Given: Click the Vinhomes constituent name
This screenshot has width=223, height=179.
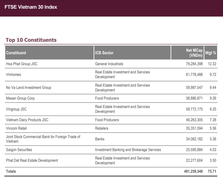Looking at the screenshot, I should tap(13, 74).
